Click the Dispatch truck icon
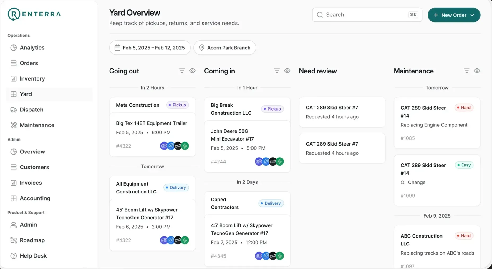Viewport: 492px width, 269px height. click(x=14, y=110)
